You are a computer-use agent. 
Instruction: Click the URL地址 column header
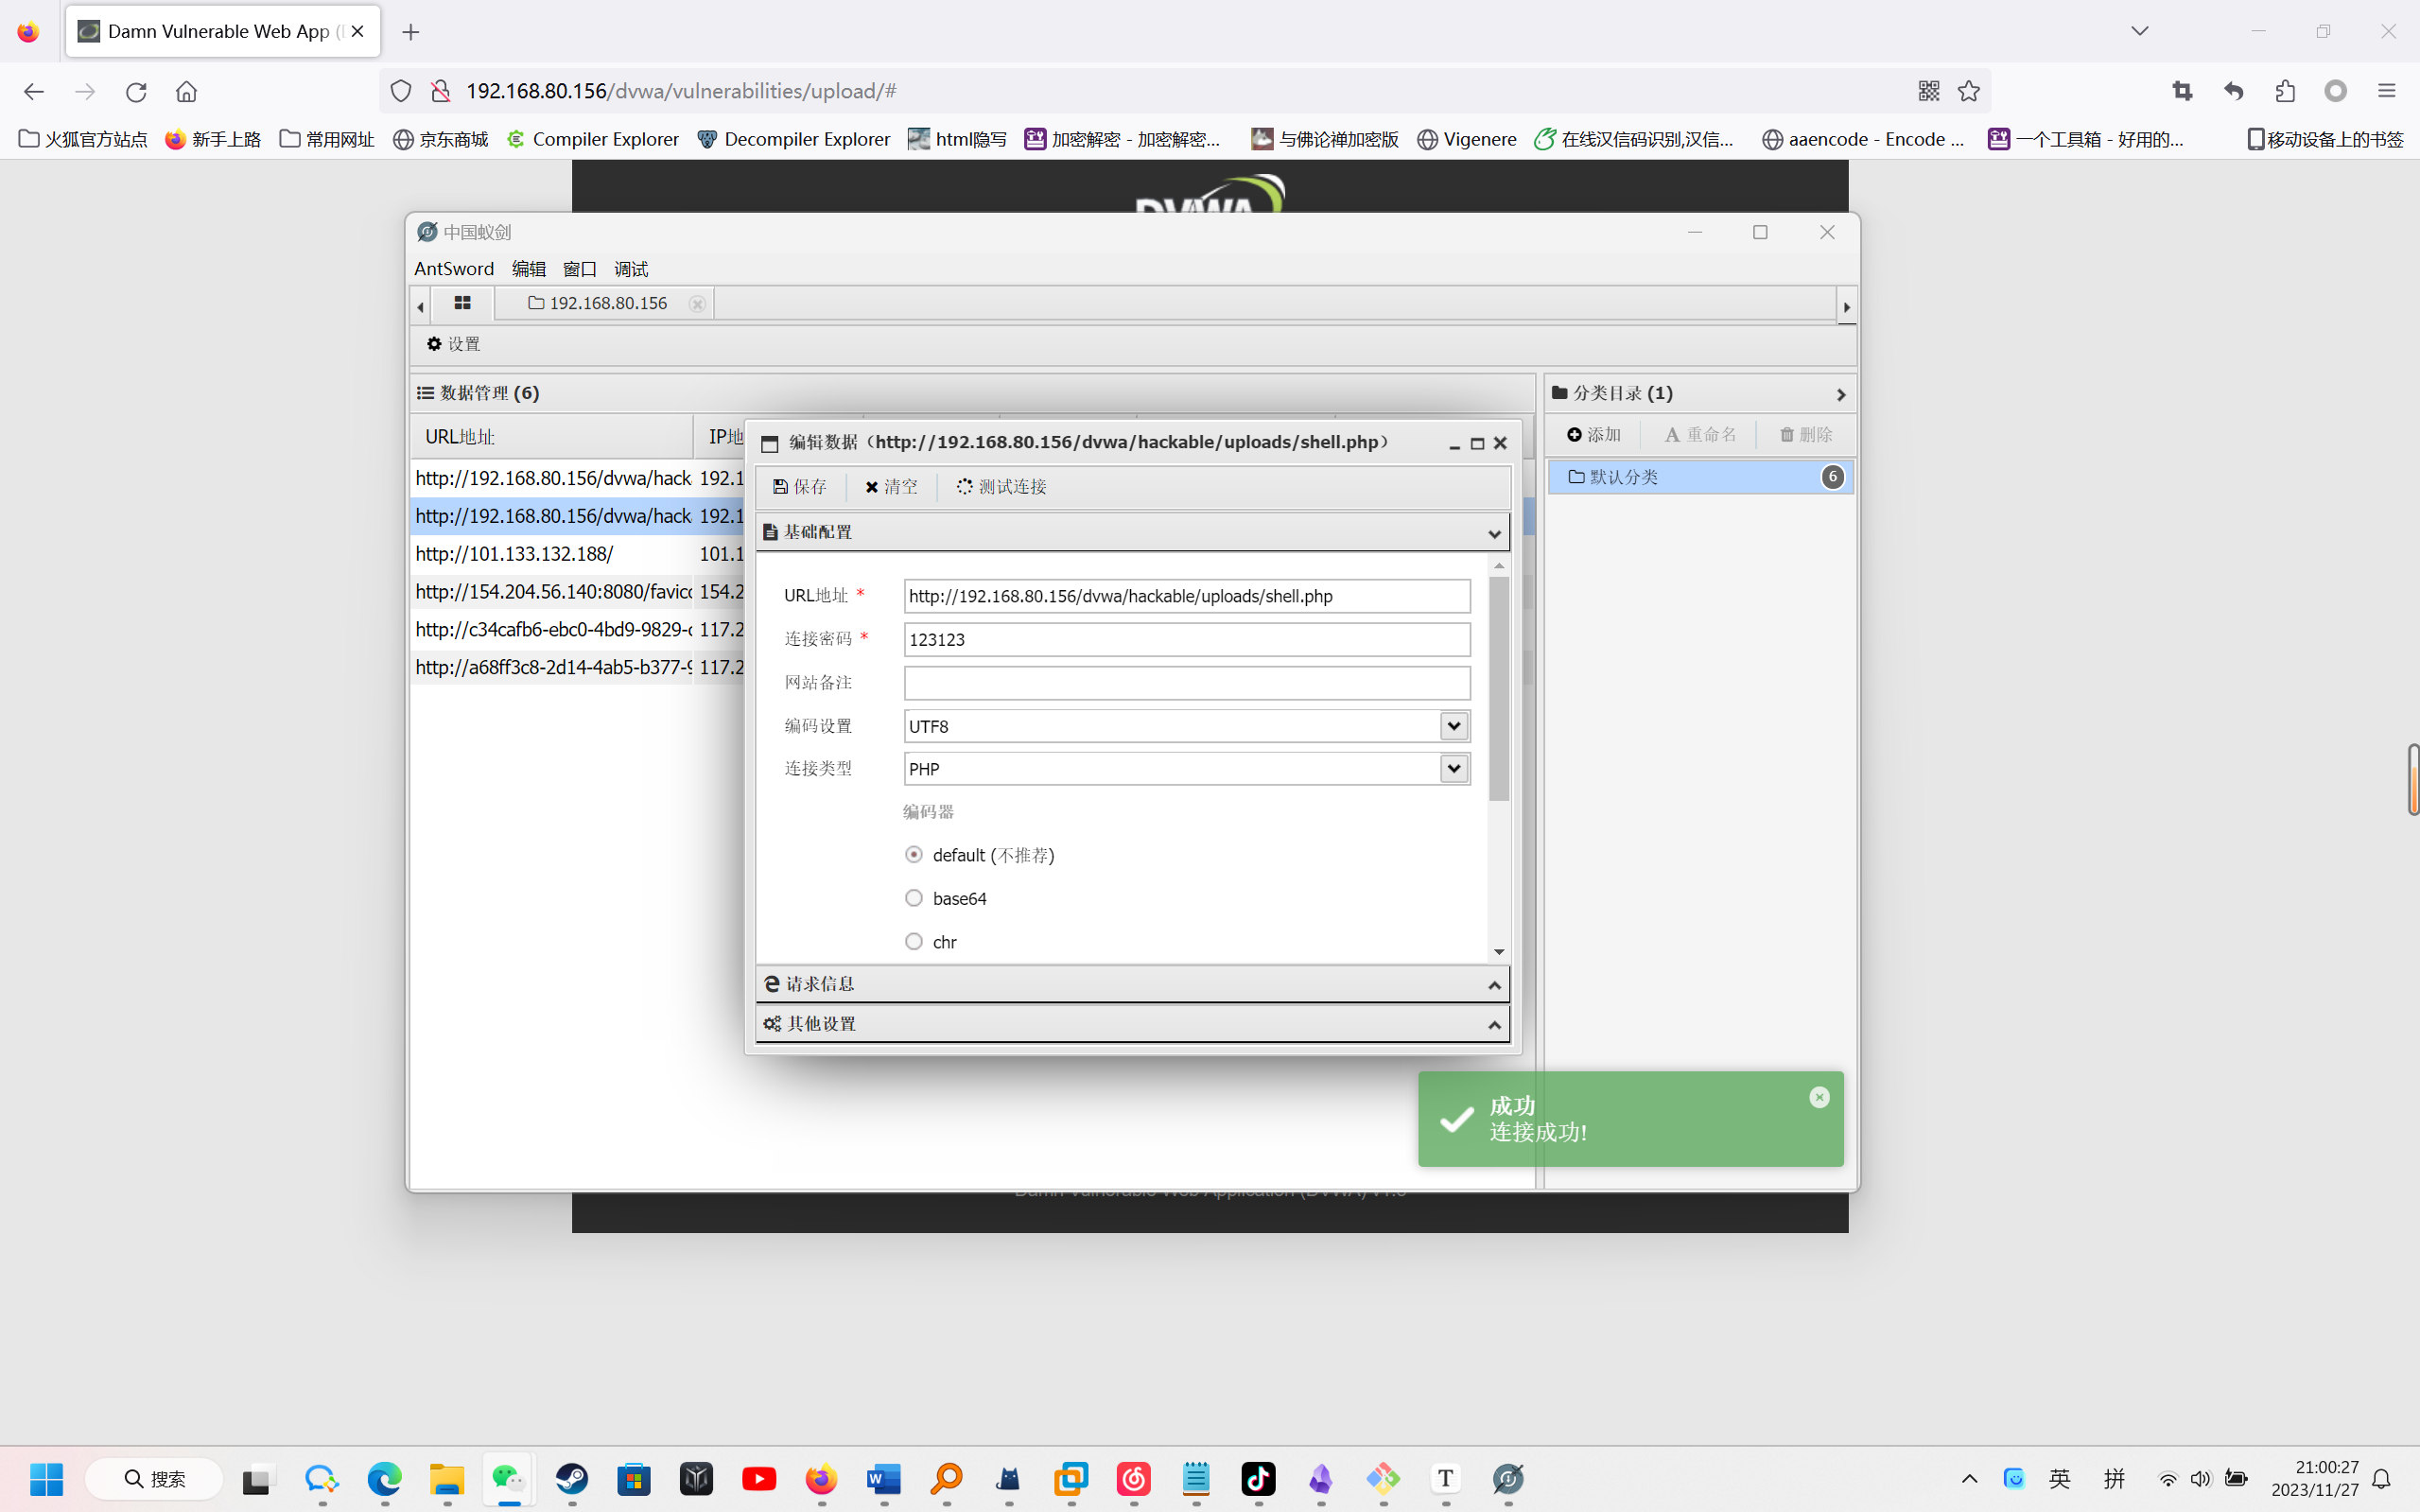552,436
